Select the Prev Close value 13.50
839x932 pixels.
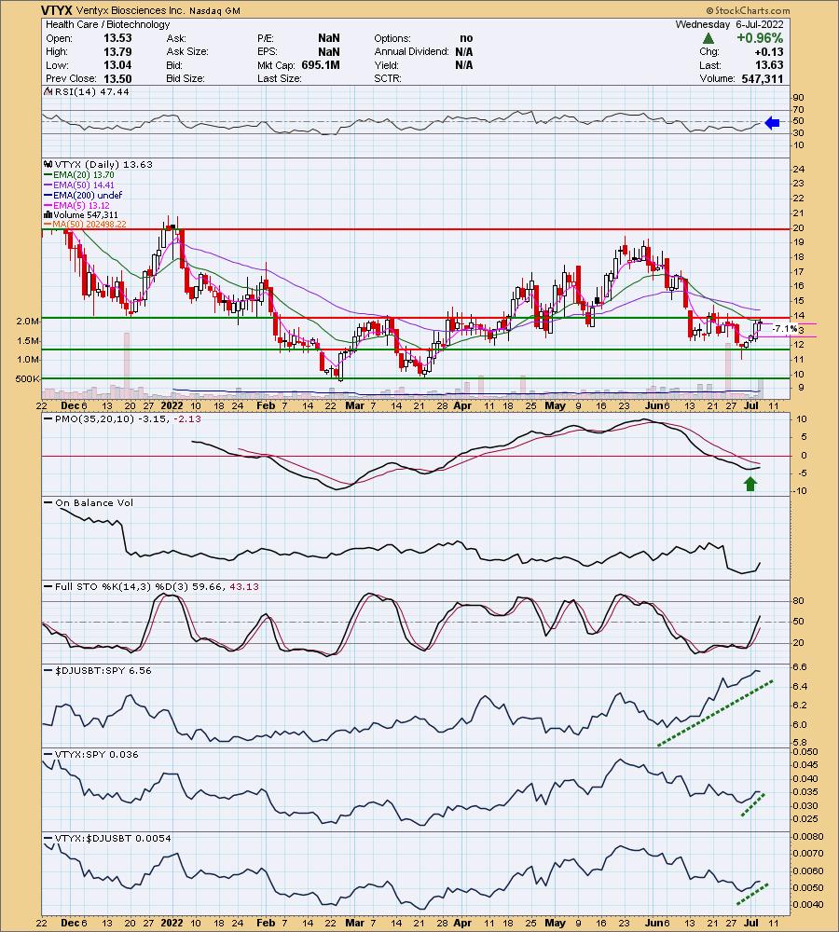(x=117, y=78)
